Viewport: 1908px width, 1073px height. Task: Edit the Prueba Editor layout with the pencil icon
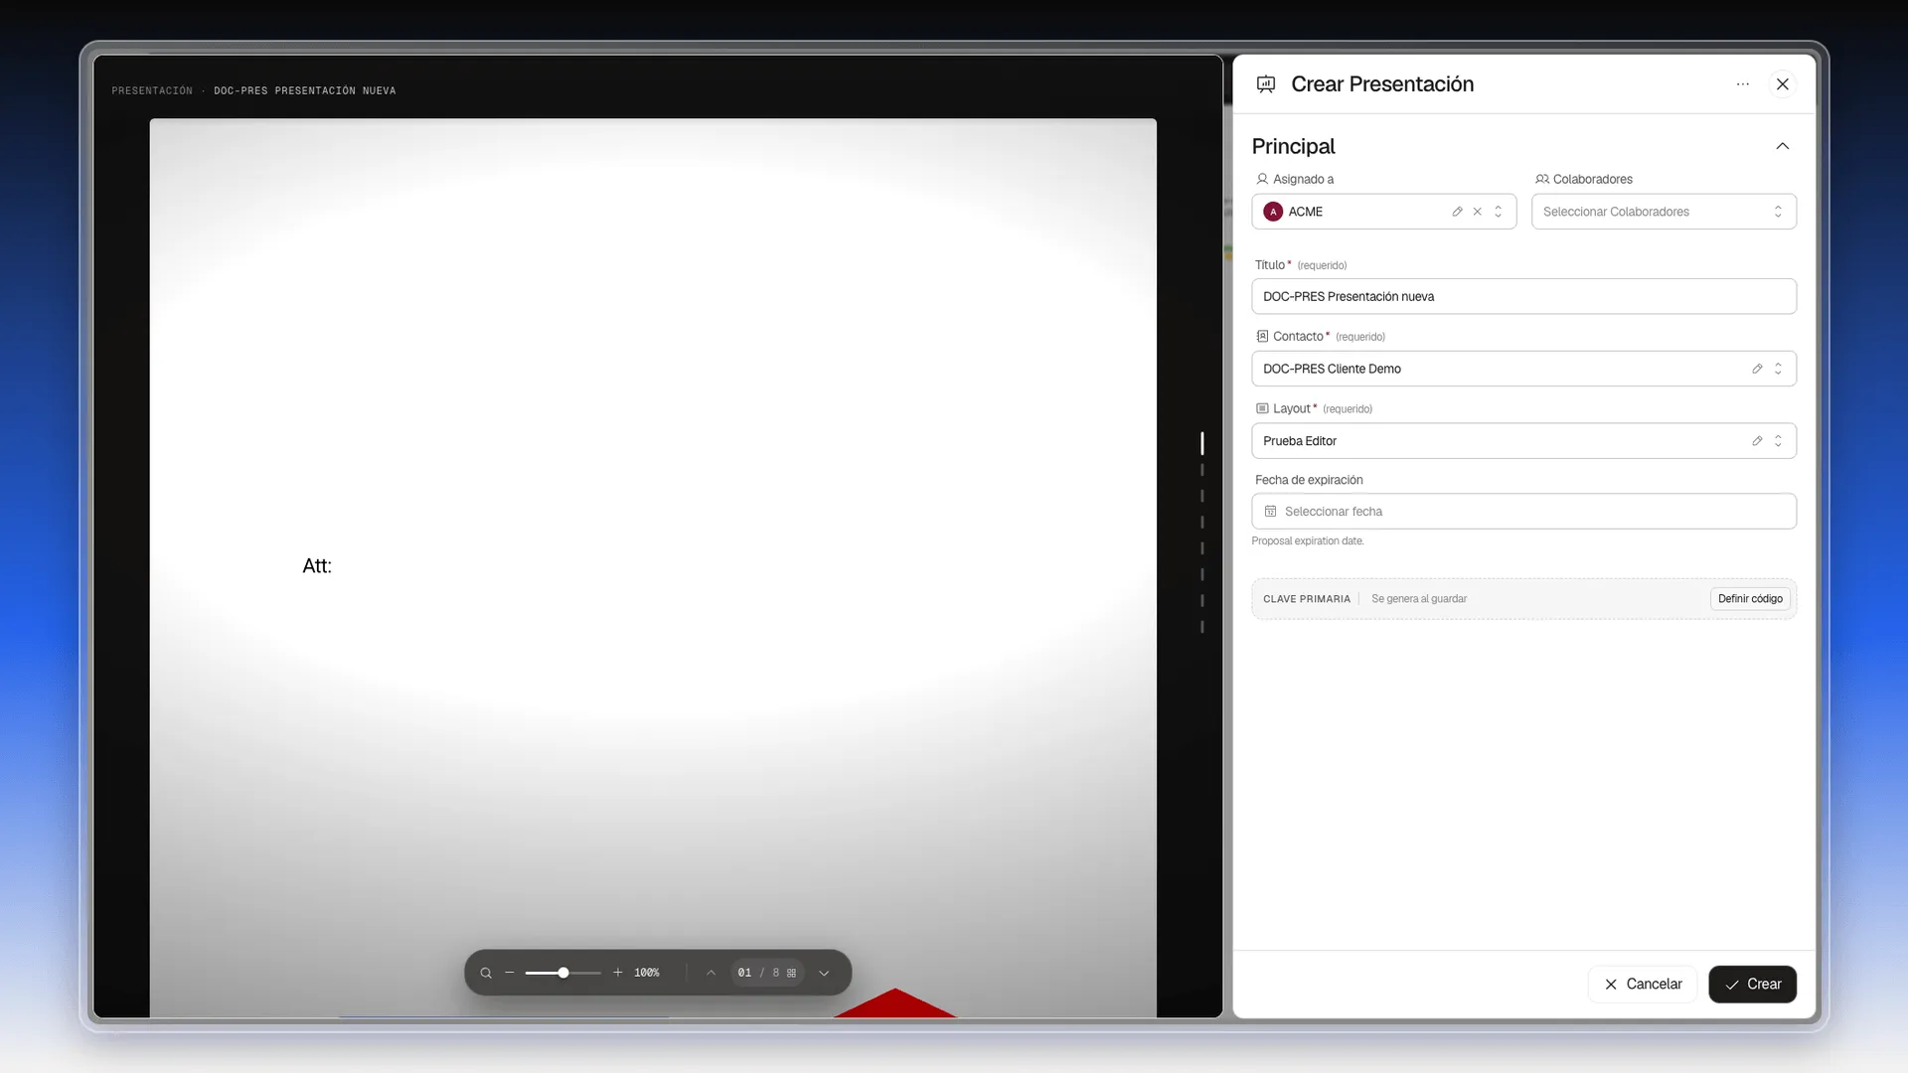(x=1757, y=441)
